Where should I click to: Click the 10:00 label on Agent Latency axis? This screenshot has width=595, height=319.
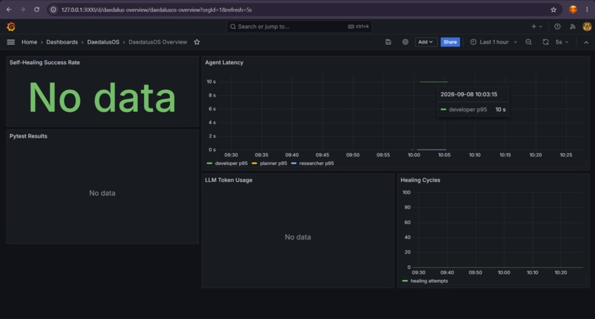(413, 155)
